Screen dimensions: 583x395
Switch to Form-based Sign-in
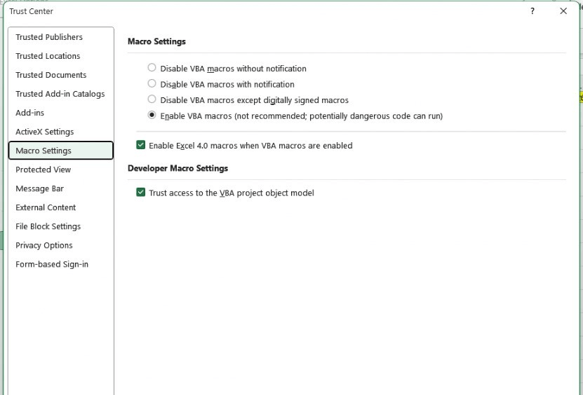pos(61,264)
